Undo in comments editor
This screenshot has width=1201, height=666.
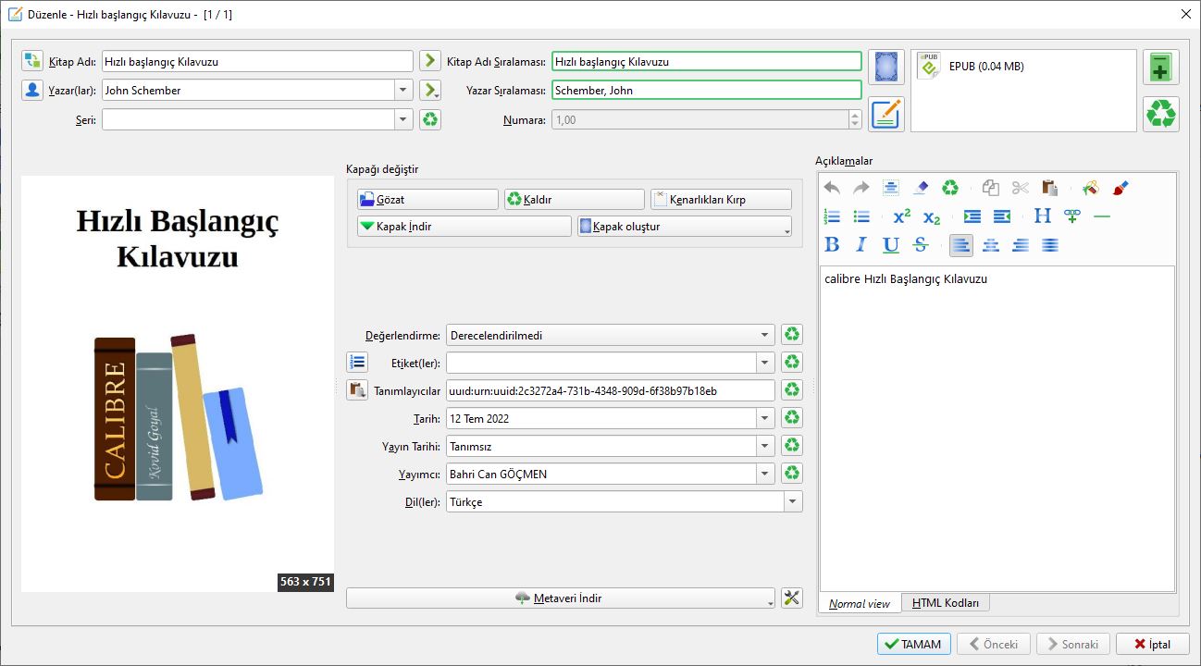(832, 188)
